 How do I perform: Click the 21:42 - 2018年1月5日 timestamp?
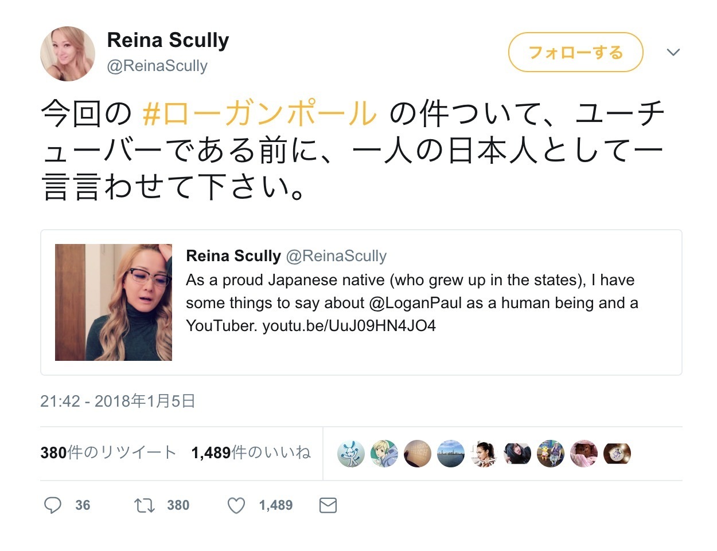[118, 401]
